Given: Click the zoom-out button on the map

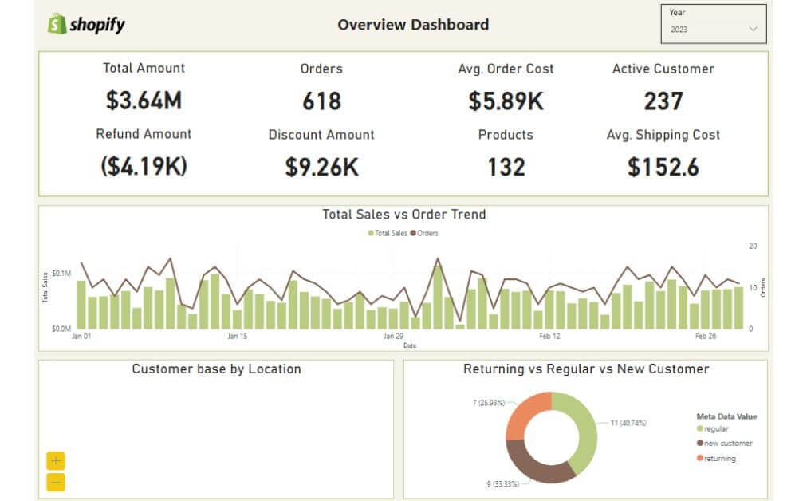Looking at the screenshot, I should point(54,483).
